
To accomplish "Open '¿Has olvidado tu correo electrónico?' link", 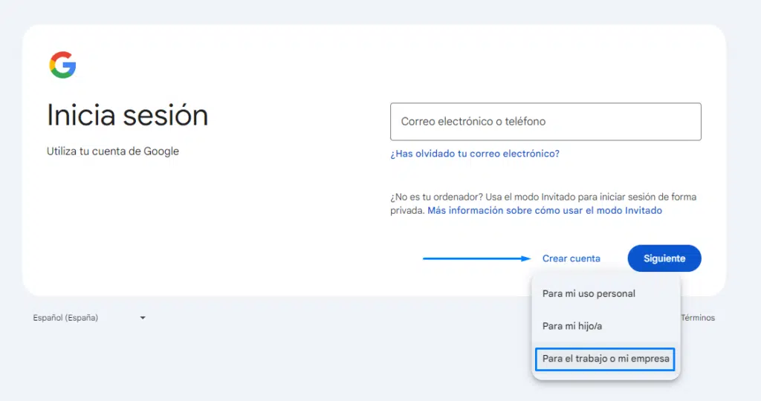I will tap(474, 154).
